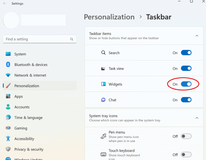
Task: Maximize the Settings window
Action: [191, 1]
